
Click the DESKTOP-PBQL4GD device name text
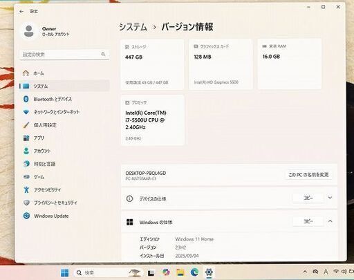pyautogui.click(x=146, y=173)
